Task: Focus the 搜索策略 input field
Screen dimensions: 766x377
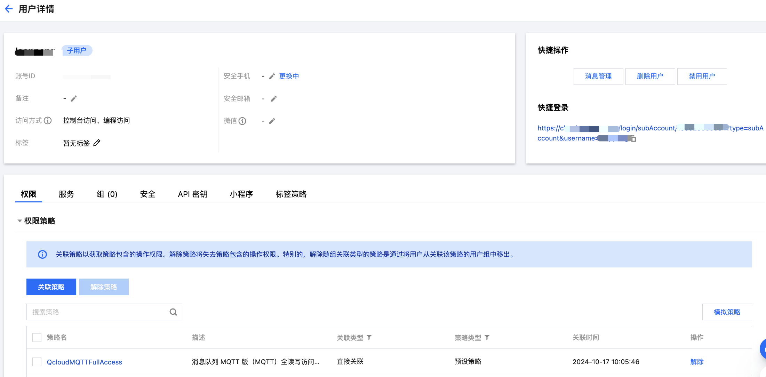Action: point(97,312)
